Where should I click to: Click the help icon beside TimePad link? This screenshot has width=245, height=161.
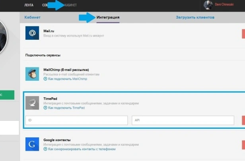(x=45, y=108)
